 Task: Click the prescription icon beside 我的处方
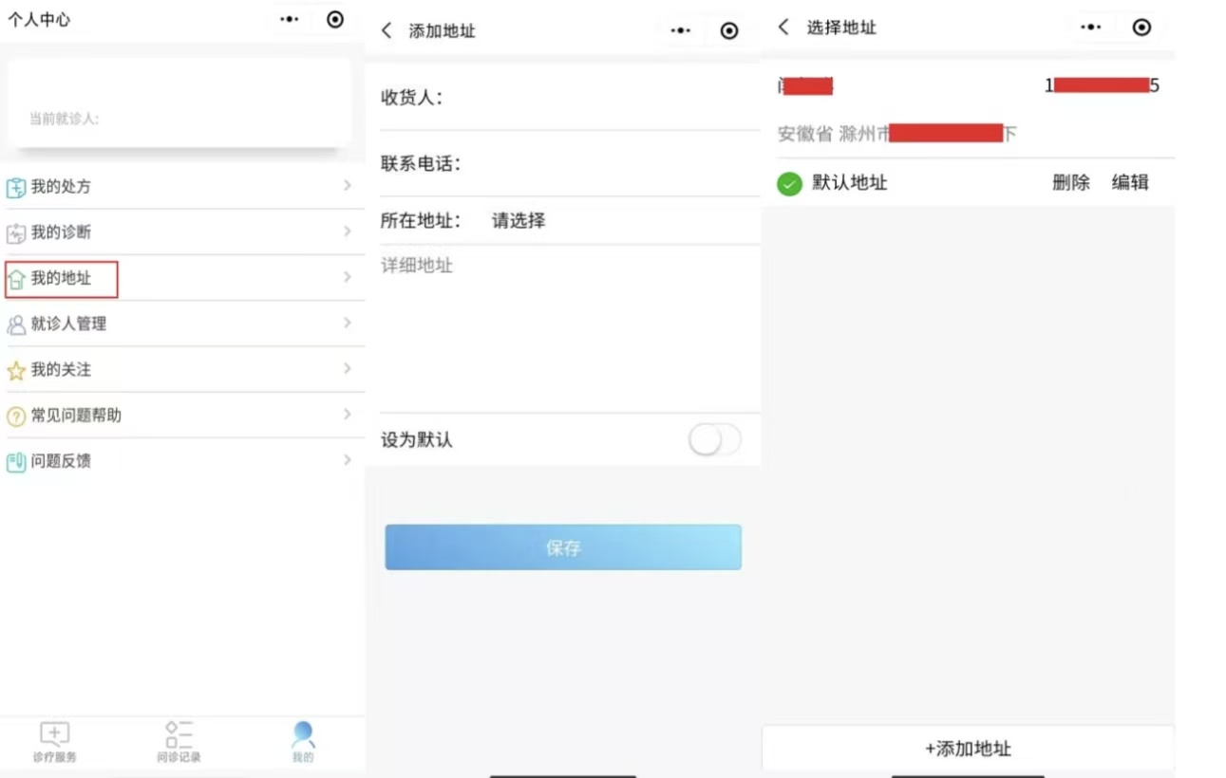pos(16,188)
